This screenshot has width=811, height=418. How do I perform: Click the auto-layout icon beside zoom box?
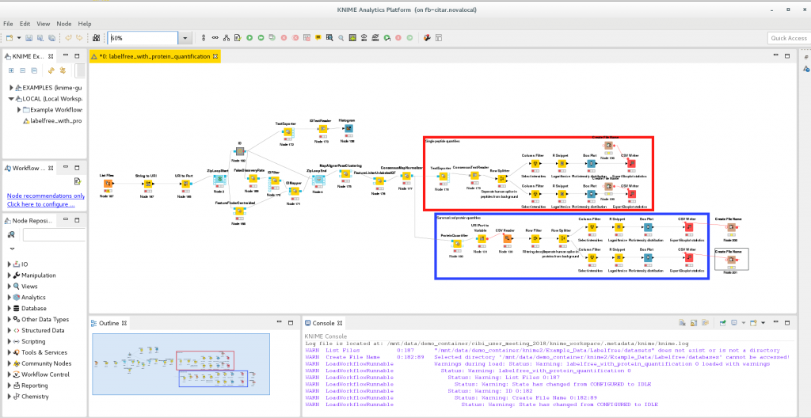96,38
